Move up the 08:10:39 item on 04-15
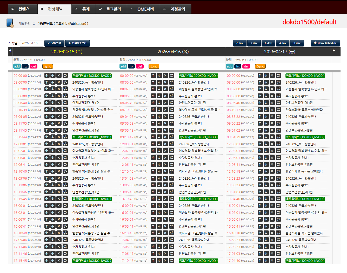 pos(47,110)
